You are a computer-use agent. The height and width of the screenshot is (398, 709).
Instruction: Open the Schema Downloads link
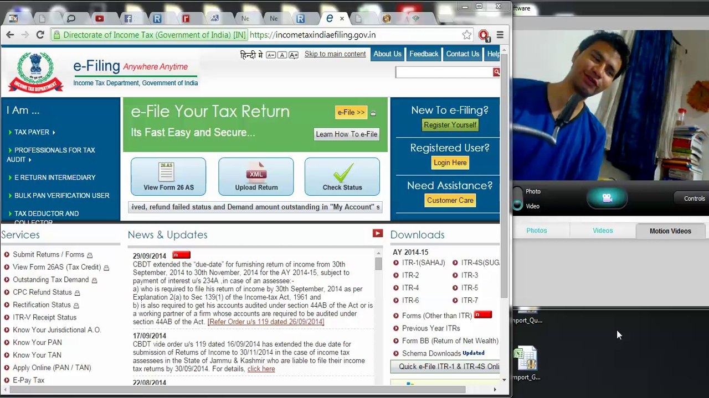pyautogui.click(x=431, y=353)
